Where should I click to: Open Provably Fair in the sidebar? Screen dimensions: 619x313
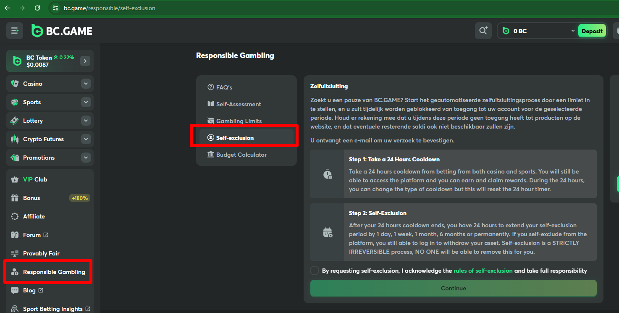click(x=41, y=253)
